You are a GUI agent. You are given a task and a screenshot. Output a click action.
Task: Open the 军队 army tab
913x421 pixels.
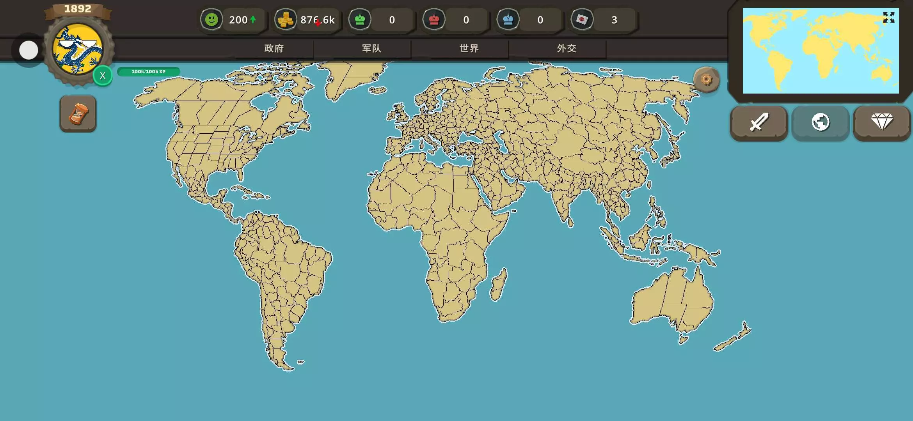(371, 48)
